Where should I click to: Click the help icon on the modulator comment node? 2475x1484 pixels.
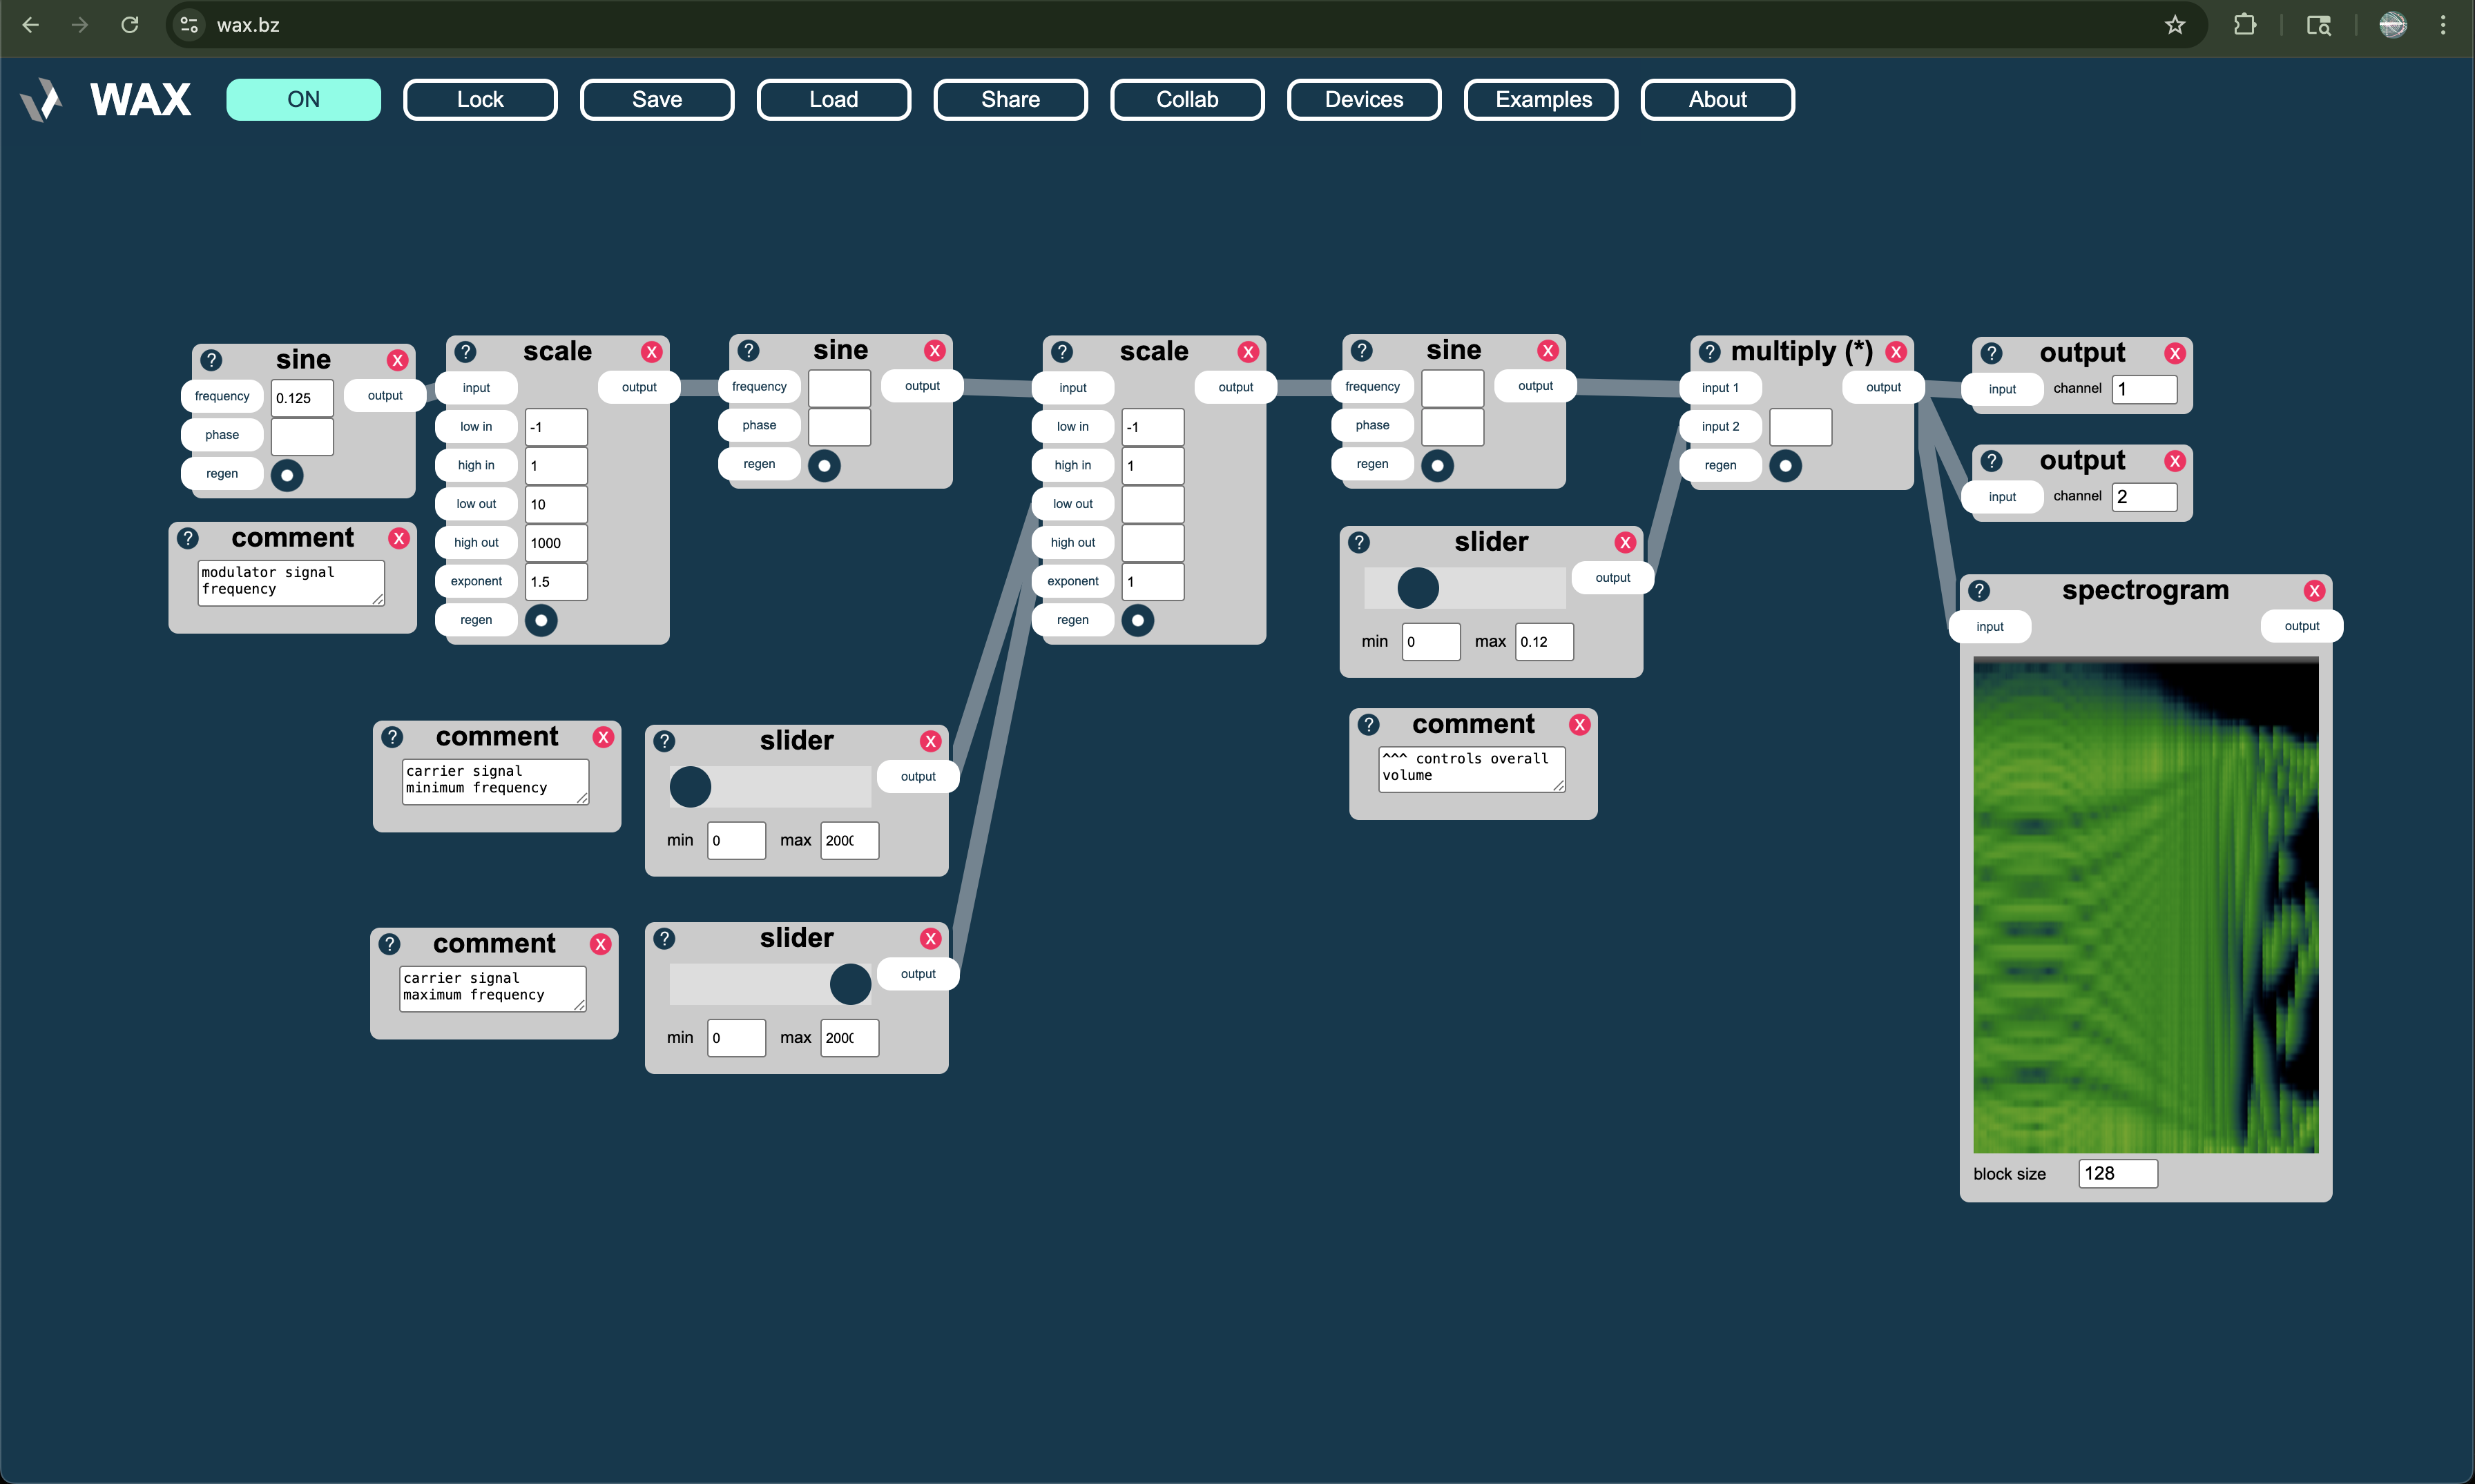(x=189, y=537)
